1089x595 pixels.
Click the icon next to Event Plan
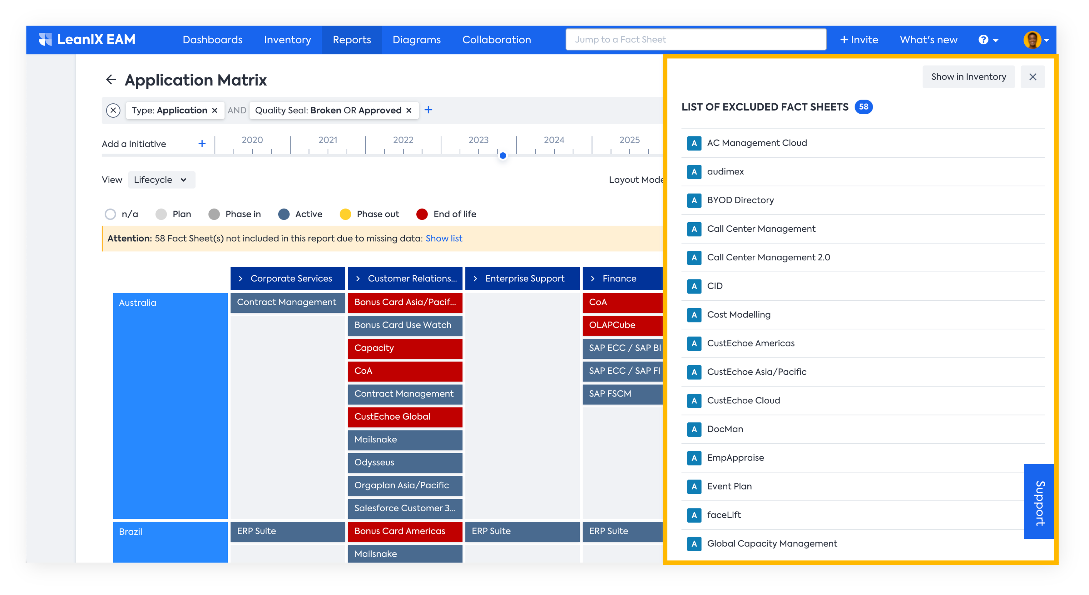coord(694,486)
